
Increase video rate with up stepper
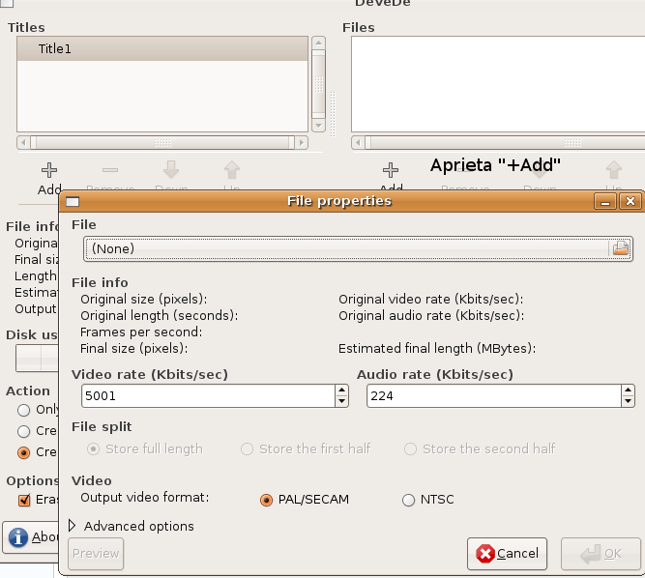[341, 390]
